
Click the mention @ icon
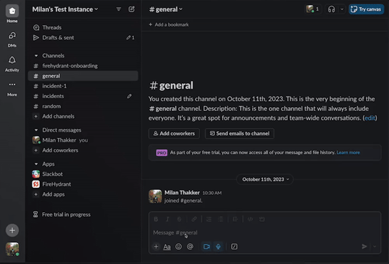[190, 247]
